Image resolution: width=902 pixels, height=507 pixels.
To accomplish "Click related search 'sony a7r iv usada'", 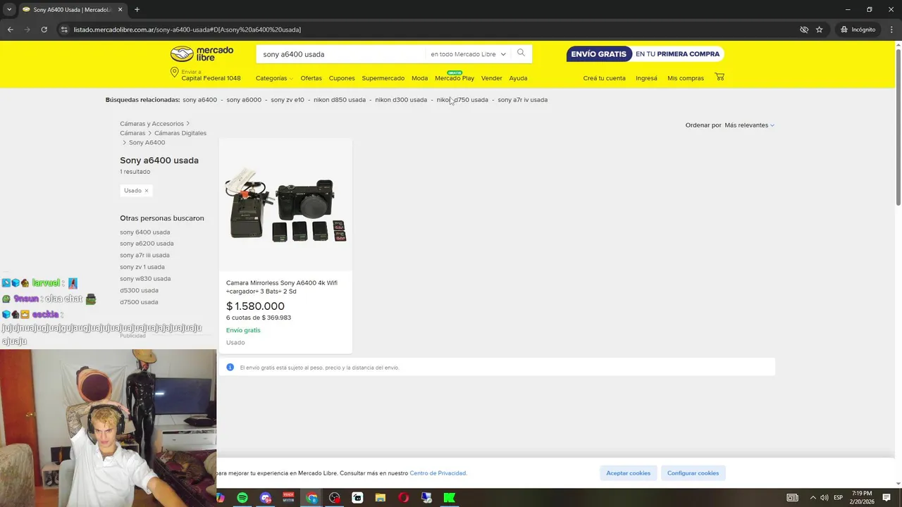I will tap(522, 100).
